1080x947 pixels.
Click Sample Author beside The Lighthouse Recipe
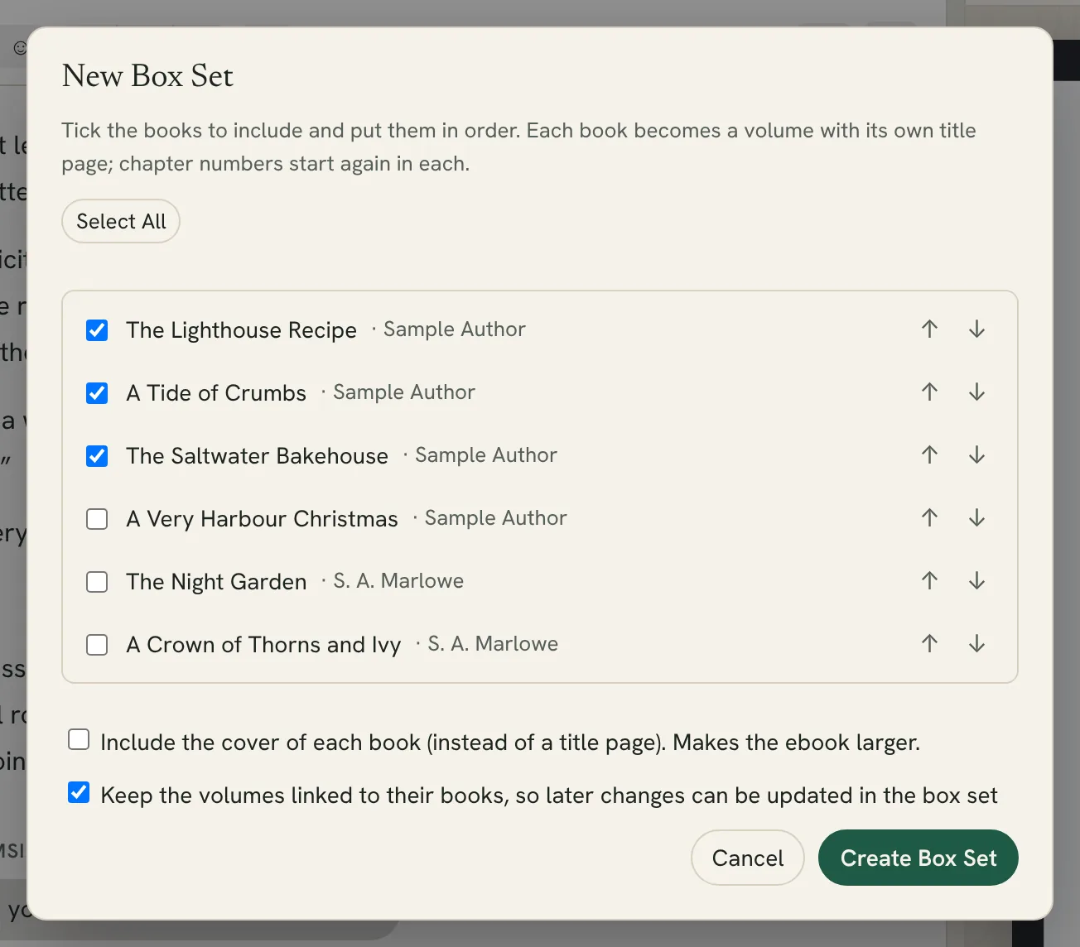pos(455,329)
